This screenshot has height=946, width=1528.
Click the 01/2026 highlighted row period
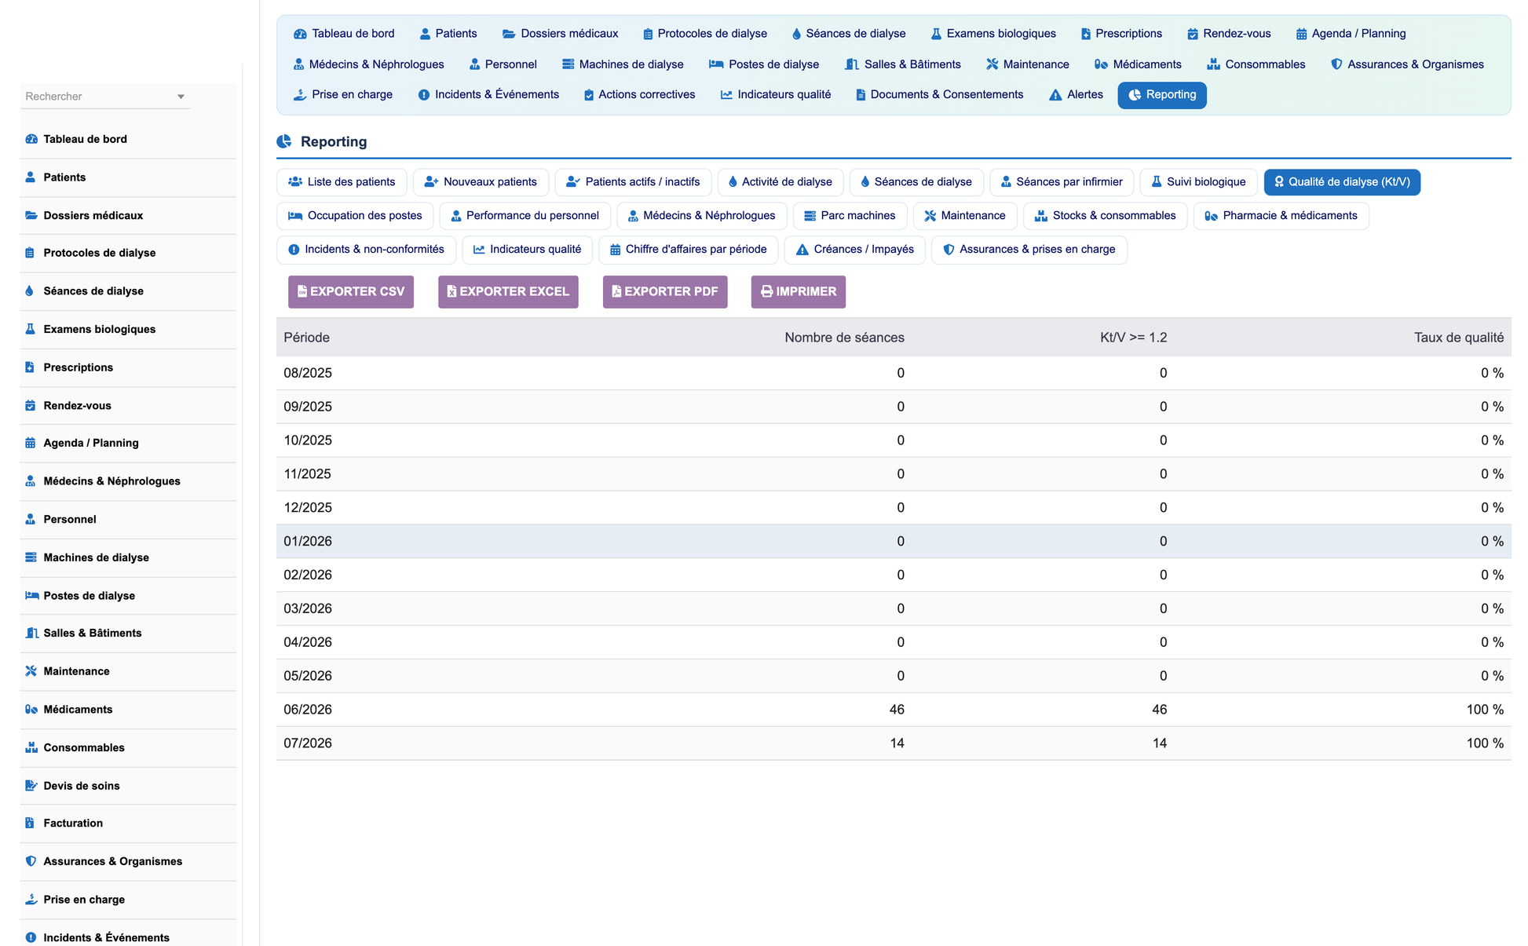[308, 542]
